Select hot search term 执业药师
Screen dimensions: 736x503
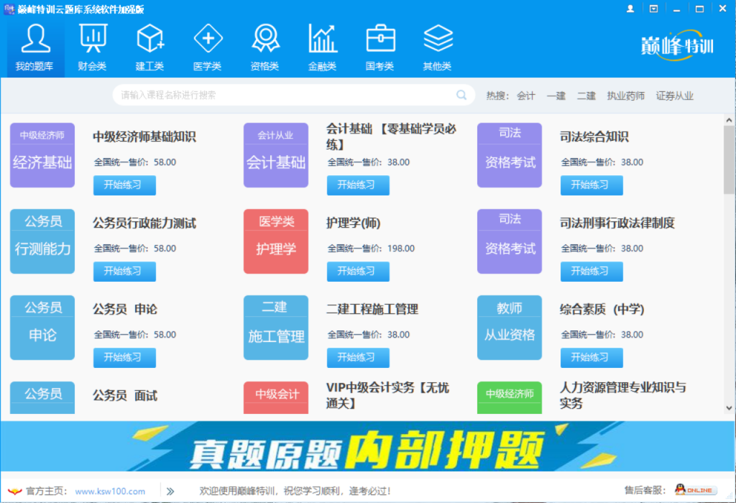point(626,96)
